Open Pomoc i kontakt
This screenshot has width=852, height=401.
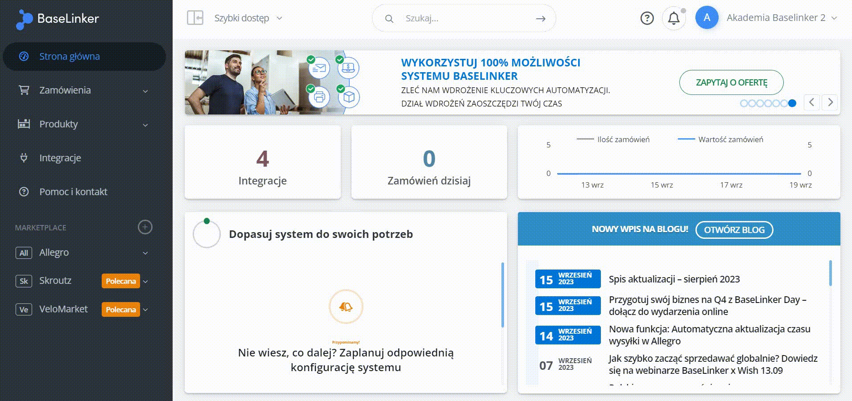pyautogui.click(x=73, y=192)
